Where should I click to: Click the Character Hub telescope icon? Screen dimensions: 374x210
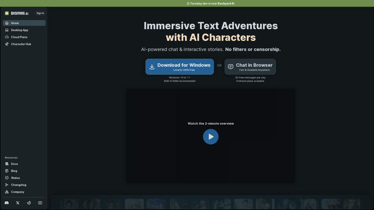pos(7,44)
